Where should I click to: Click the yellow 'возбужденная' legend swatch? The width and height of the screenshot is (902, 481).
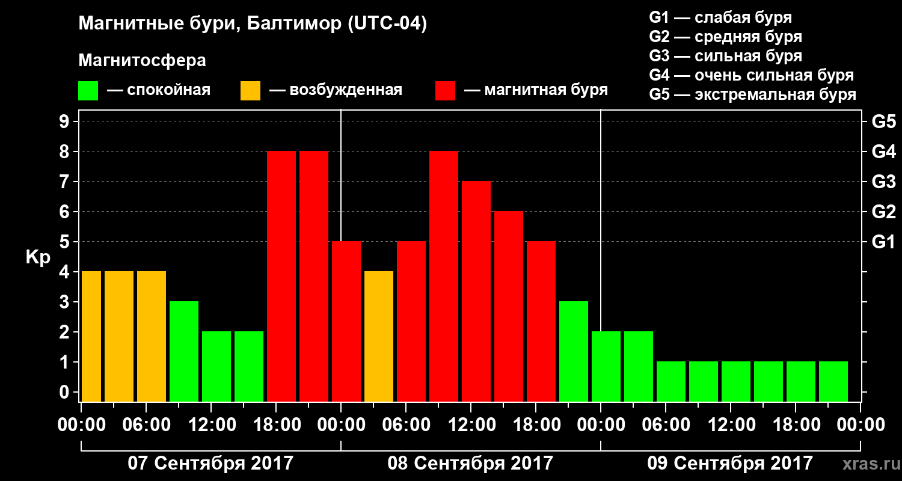tap(251, 91)
